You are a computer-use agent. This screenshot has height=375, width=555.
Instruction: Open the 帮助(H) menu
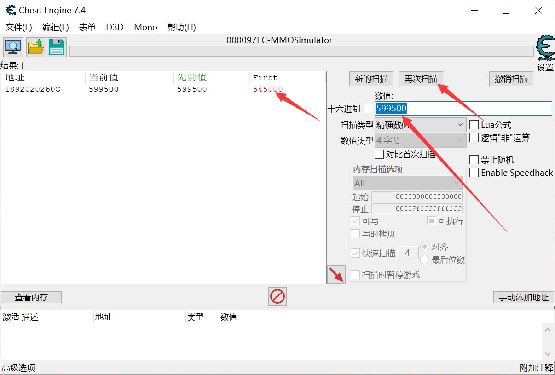[x=182, y=27]
